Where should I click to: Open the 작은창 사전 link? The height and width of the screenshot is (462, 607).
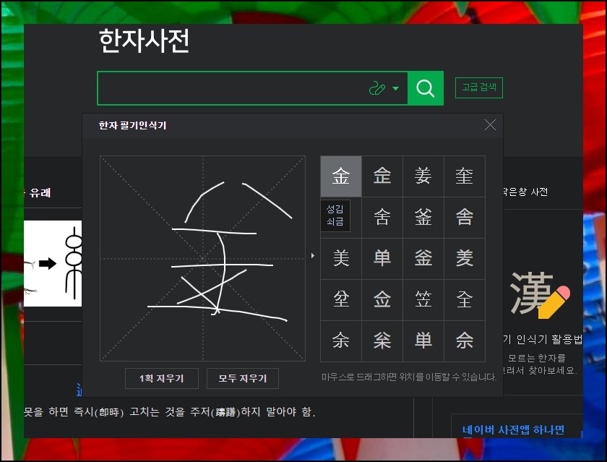[525, 192]
